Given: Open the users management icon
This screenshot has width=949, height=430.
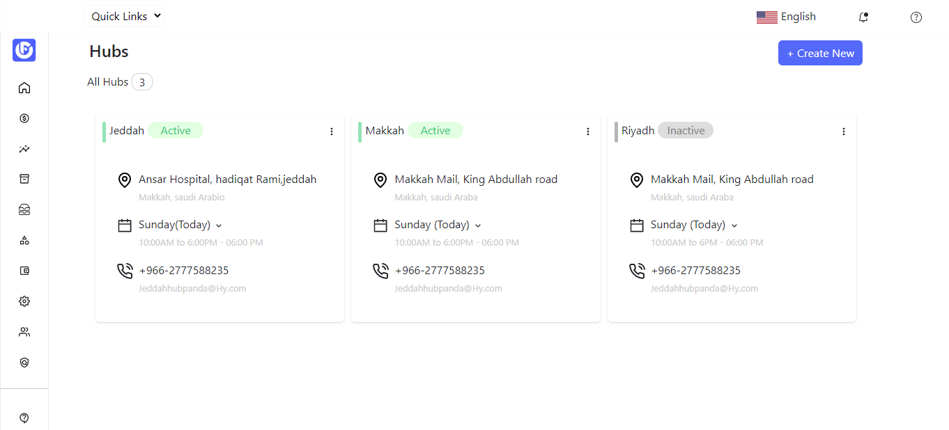Looking at the screenshot, I should tap(24, 332).
